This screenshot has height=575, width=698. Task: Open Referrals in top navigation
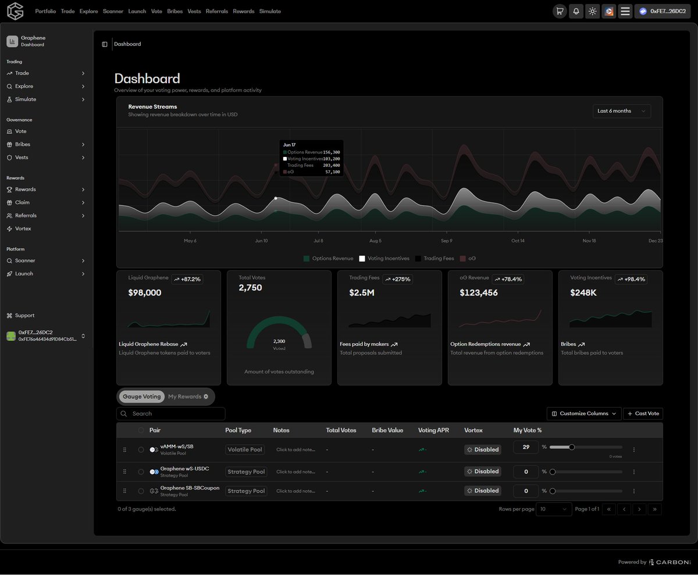coord(216,11)
